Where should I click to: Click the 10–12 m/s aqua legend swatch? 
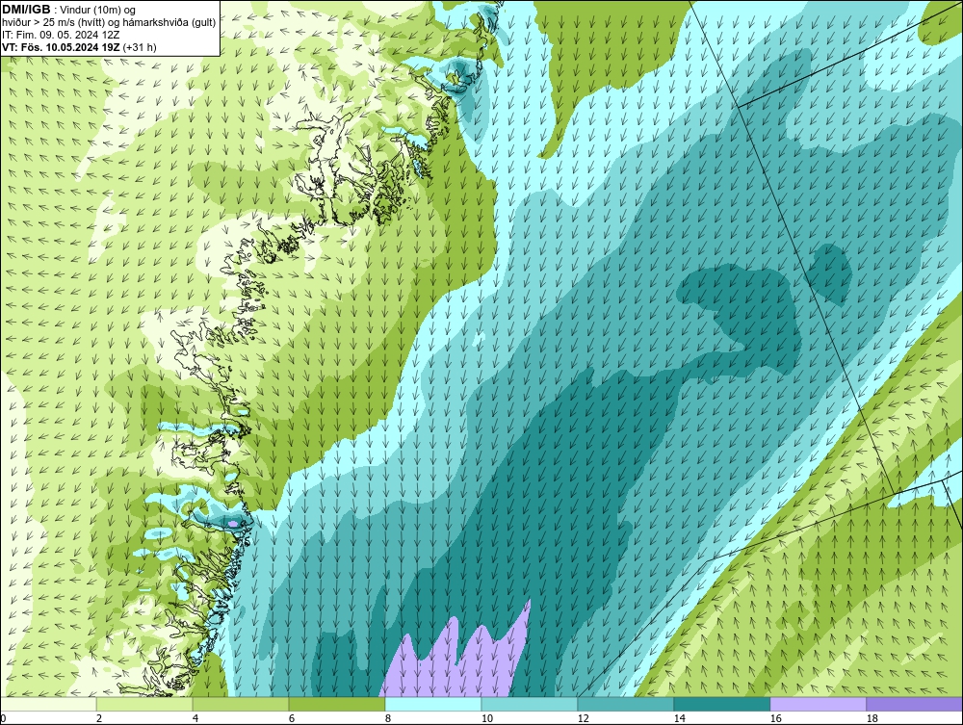pos(530,704)
